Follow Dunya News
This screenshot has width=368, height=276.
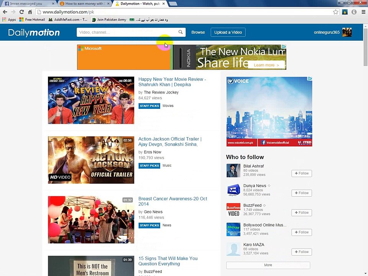tap(302, 193)
